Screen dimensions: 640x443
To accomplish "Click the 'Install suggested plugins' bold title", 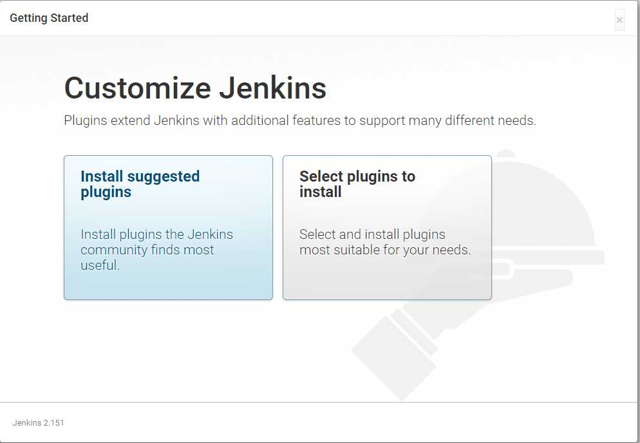I will [x=140, y=184].
